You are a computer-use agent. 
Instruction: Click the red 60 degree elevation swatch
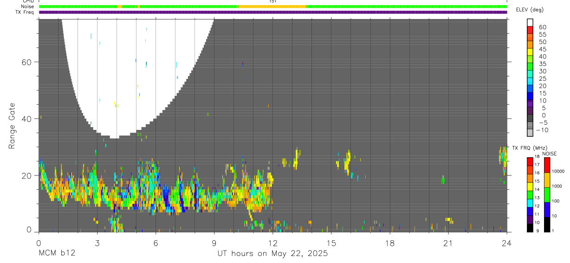pyautogui.click(x=530, y=29)
